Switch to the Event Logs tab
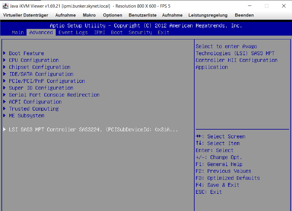This screenshot has height=211, width=292. click(73, 32)
